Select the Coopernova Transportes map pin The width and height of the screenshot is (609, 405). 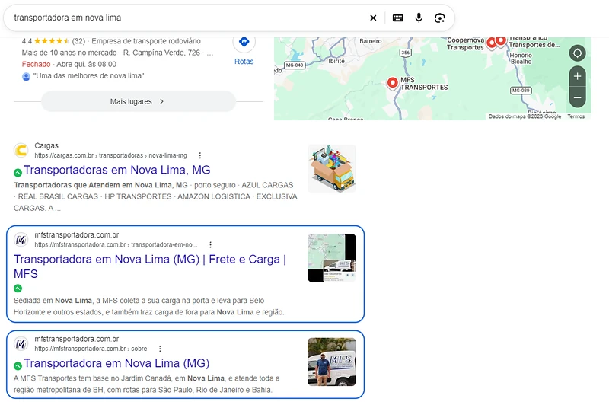pyautogui.click(x=491, y=43)
